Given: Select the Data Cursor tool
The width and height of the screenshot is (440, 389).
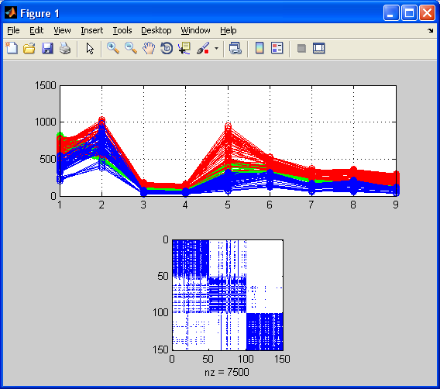Looking at the screenshot, I should (x=184, y=48).
